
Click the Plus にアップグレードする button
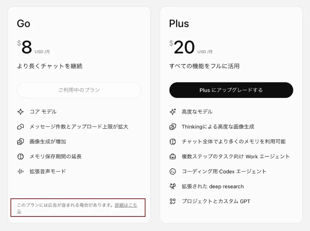coord(231,90)
